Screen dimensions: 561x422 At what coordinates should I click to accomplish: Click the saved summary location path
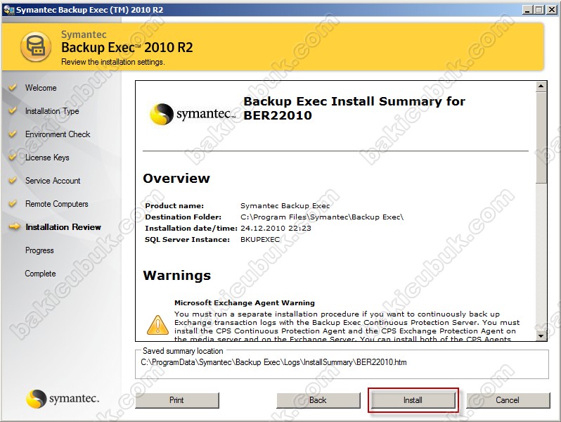(x=273, y=362)
